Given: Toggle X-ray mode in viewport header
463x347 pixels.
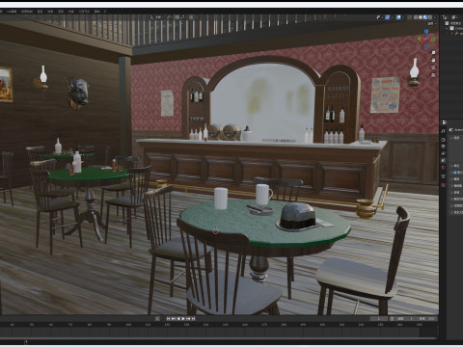Looking at the screenshot, I should [x=409, y=17].
